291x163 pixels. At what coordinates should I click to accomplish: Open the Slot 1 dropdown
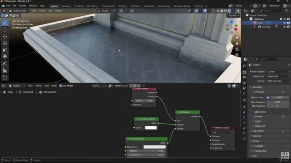pos(99,86)
